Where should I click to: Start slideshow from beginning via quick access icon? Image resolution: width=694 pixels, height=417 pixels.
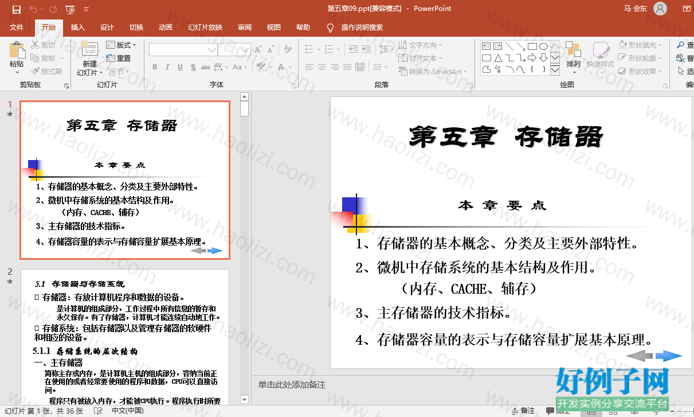pyautogui.click(x=70, y=9)
